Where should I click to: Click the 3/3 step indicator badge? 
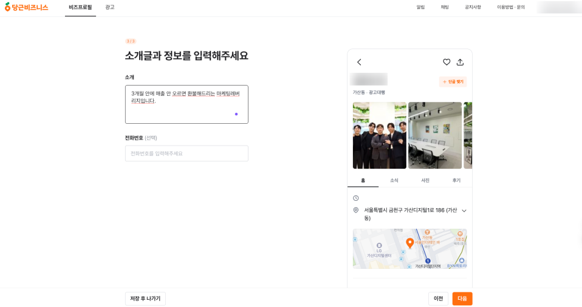click(x=131, y=41)
